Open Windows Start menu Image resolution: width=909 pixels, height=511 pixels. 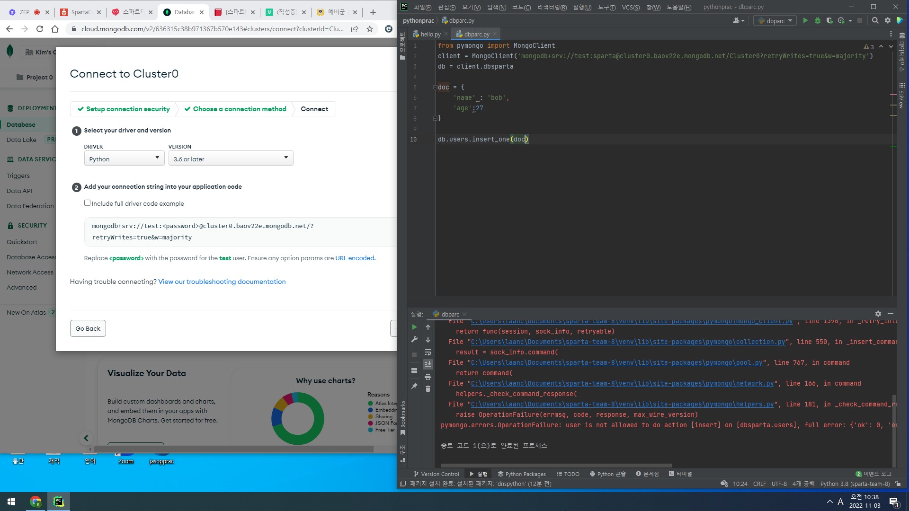(11, 502)
